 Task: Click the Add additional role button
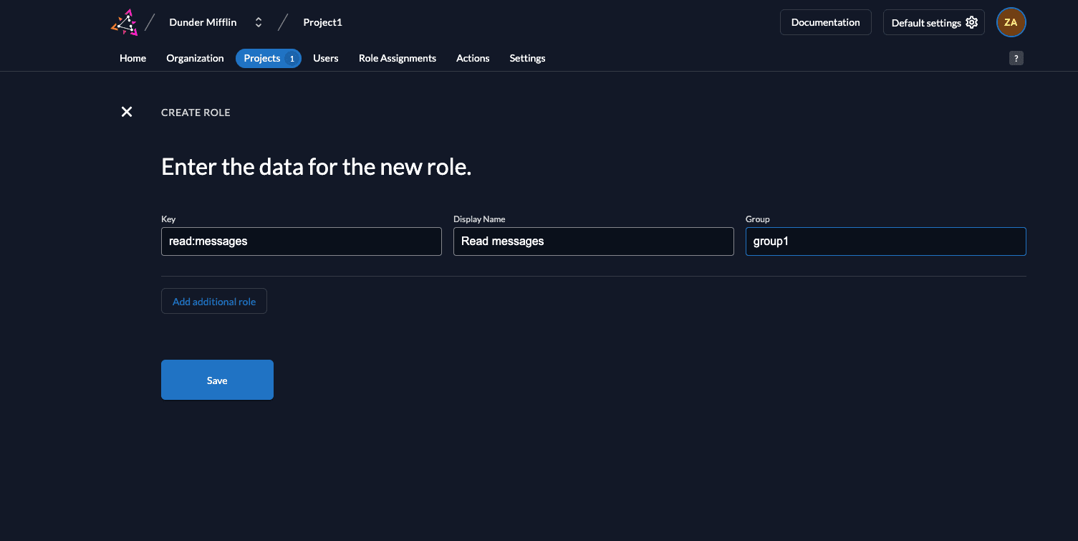[x=213, y=302]
